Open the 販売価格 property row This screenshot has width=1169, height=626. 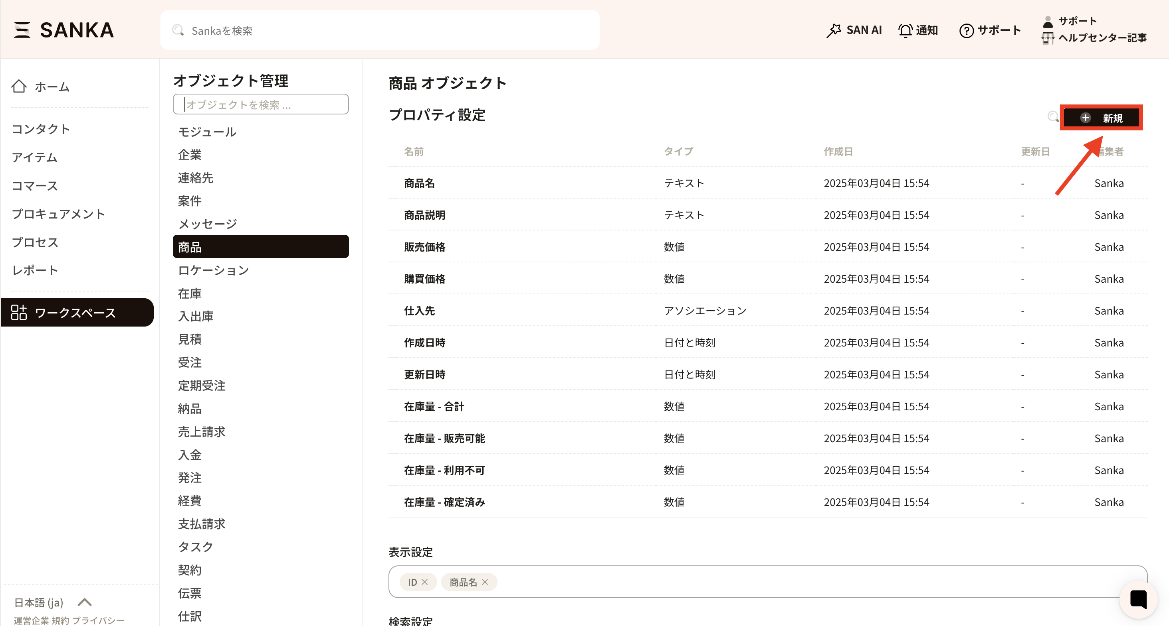424,247
